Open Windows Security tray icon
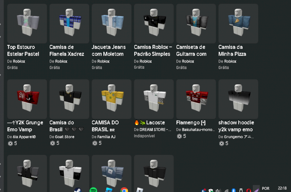 211,190
